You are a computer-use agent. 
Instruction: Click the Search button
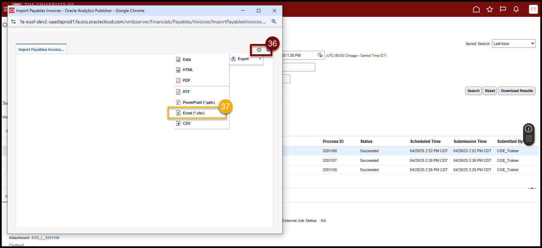pos(473,91)
